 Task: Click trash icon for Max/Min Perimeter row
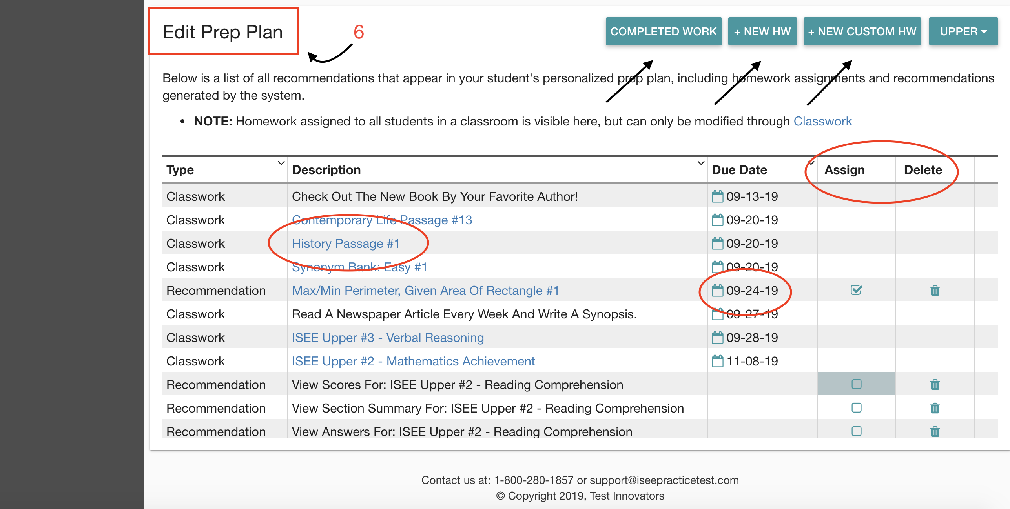coord(935,290)
